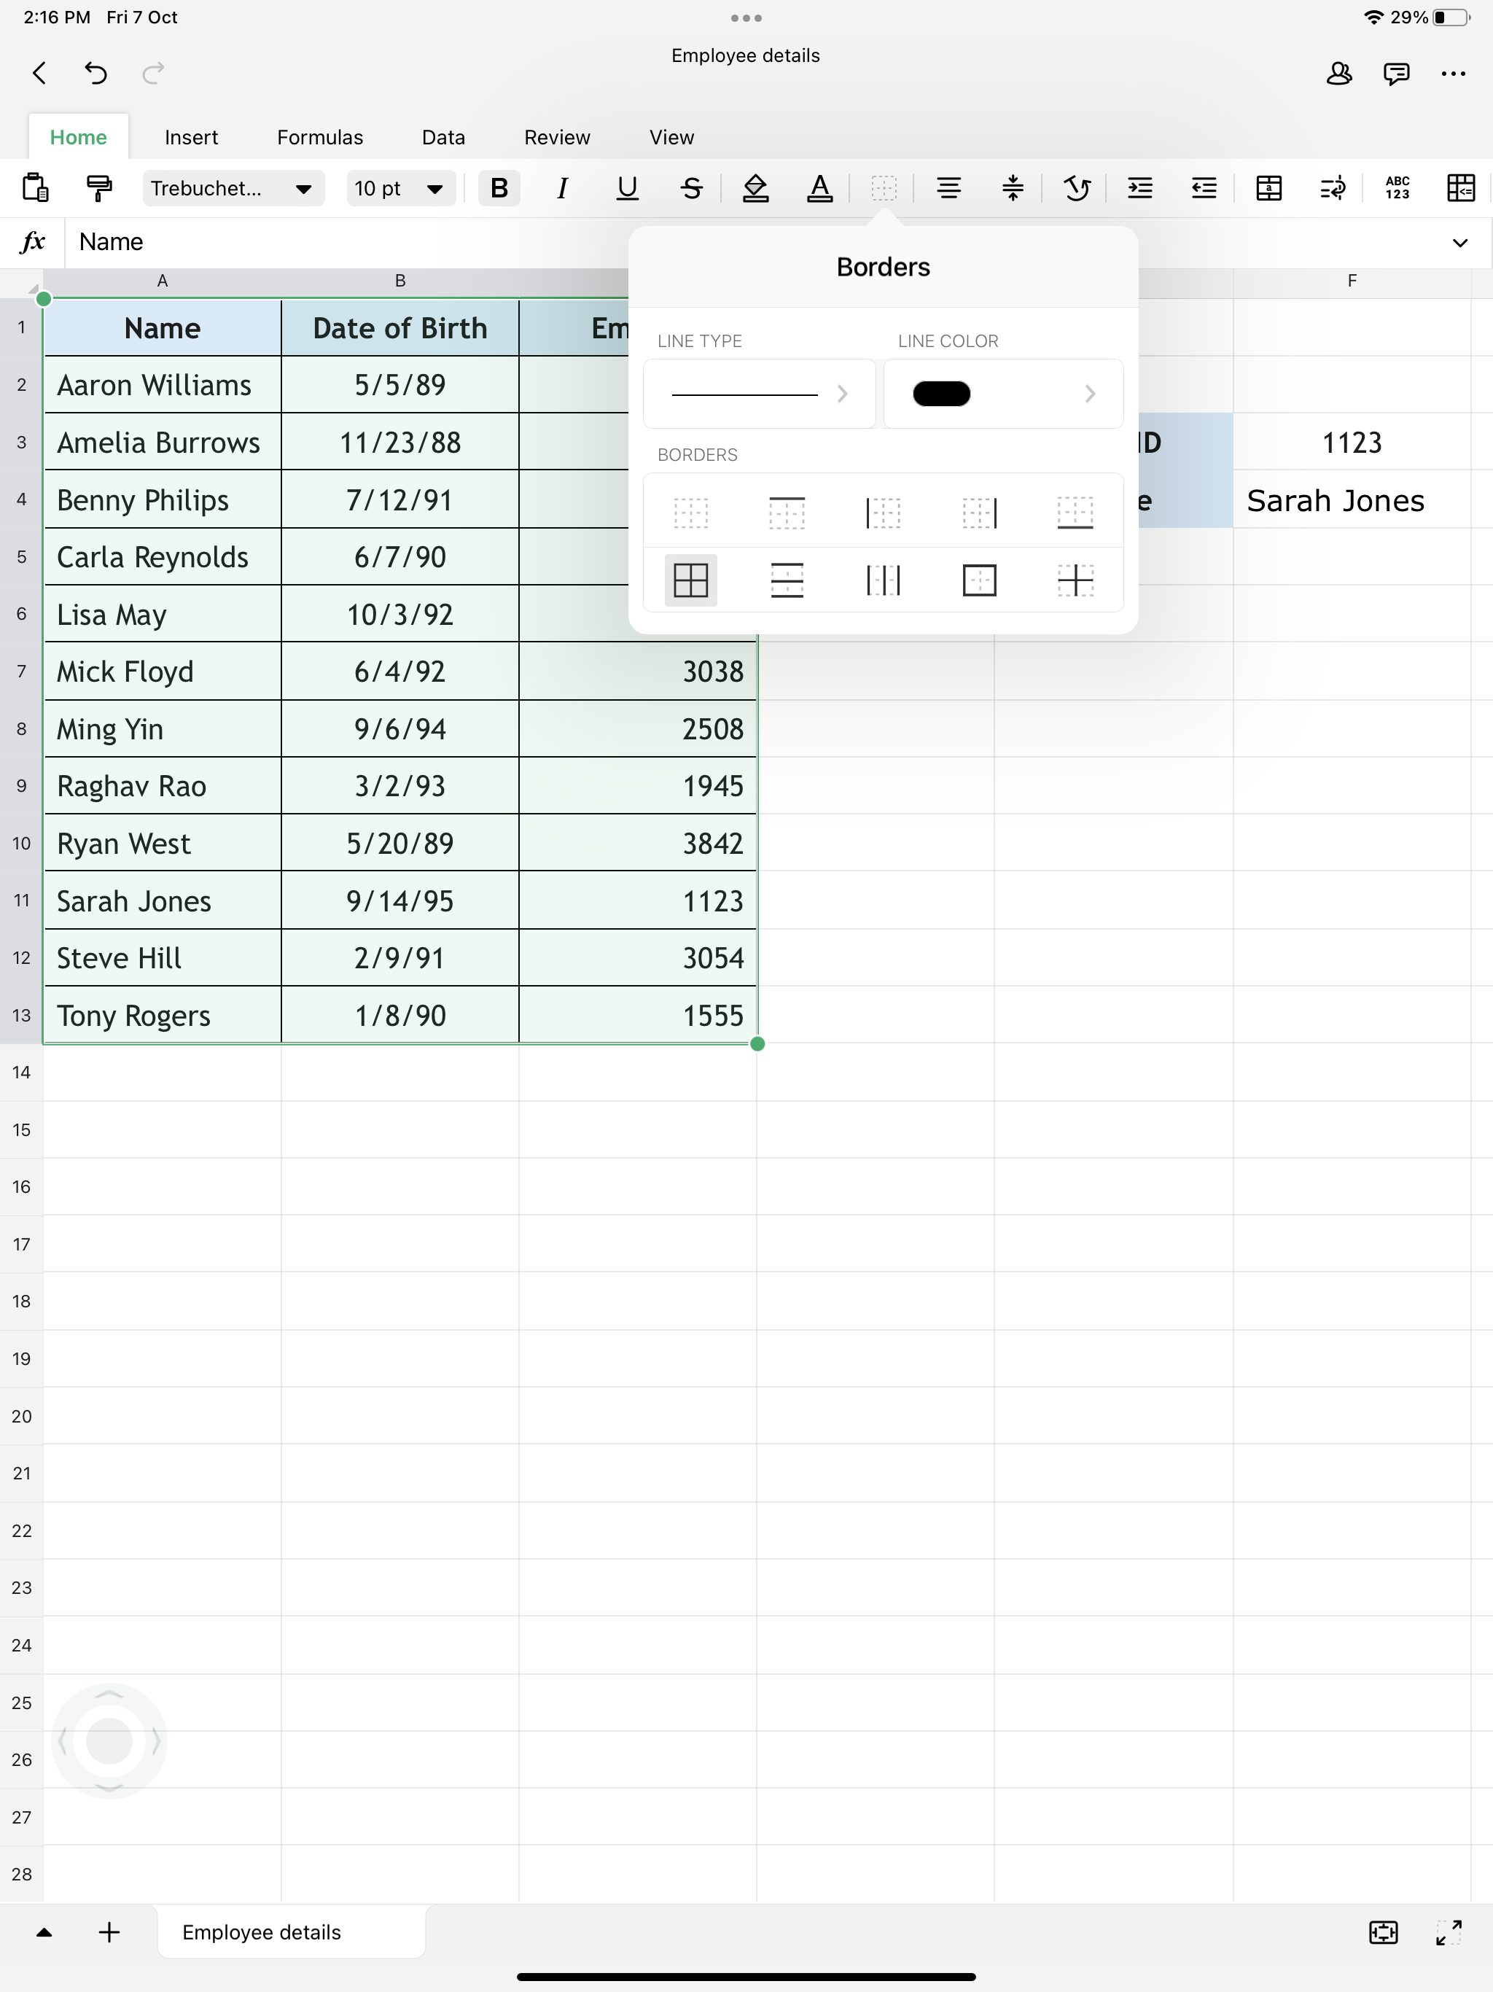Click the text color icon
This screenshot has width=1493, height=1992.
[819, 188]
